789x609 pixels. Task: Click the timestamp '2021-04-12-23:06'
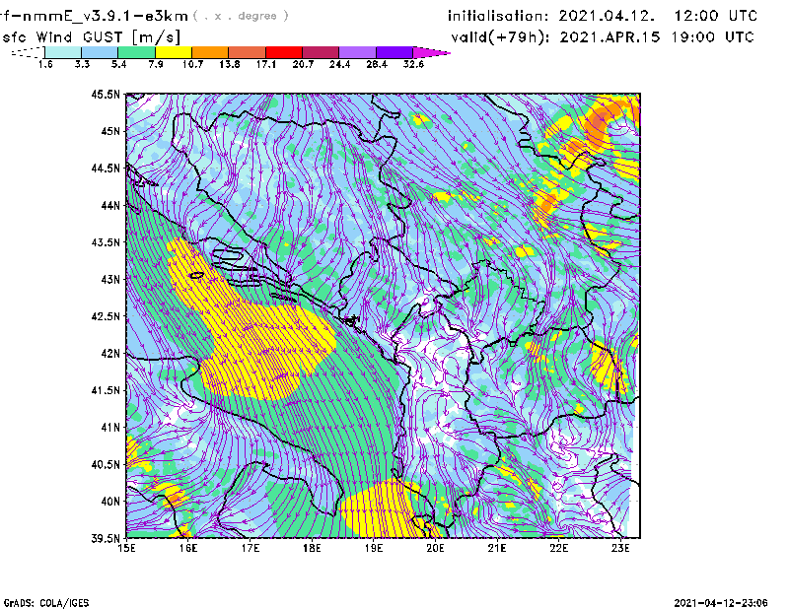[721, 603]
